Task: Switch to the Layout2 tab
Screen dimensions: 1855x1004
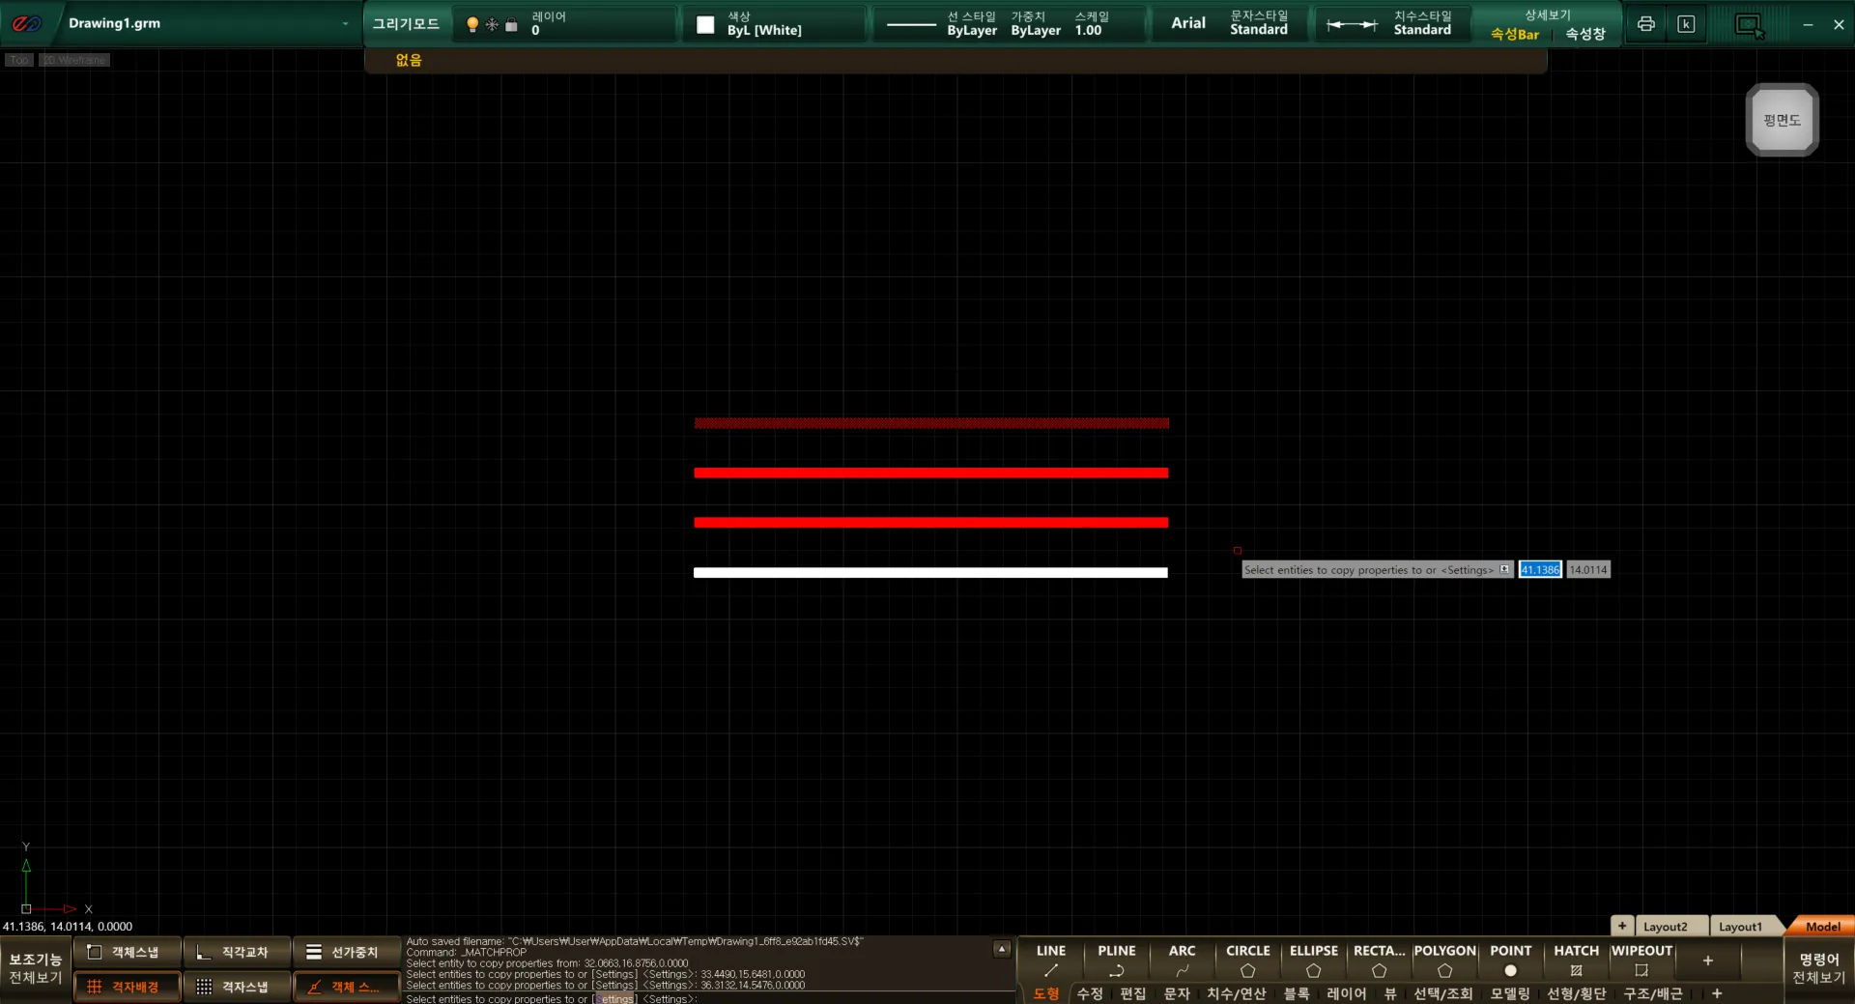Action: [x=1665, y=927]
